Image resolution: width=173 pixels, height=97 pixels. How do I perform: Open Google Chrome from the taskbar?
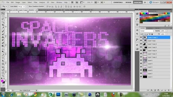point(35,95)
